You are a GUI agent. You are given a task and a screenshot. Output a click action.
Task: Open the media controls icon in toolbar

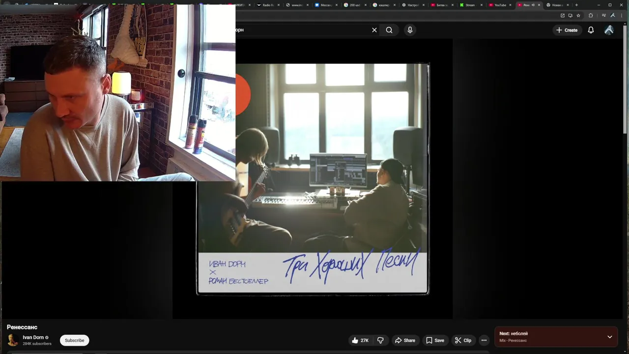(604, 15)
